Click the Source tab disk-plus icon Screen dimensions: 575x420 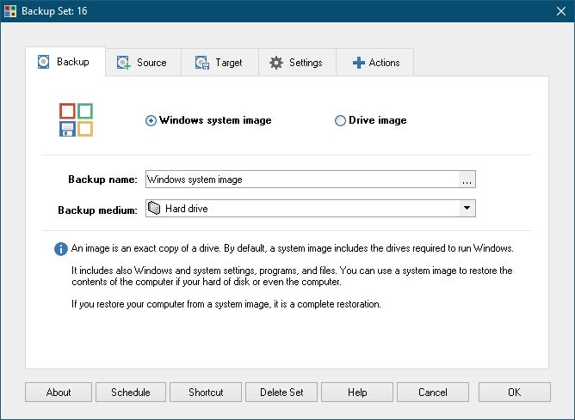point(124,63)
